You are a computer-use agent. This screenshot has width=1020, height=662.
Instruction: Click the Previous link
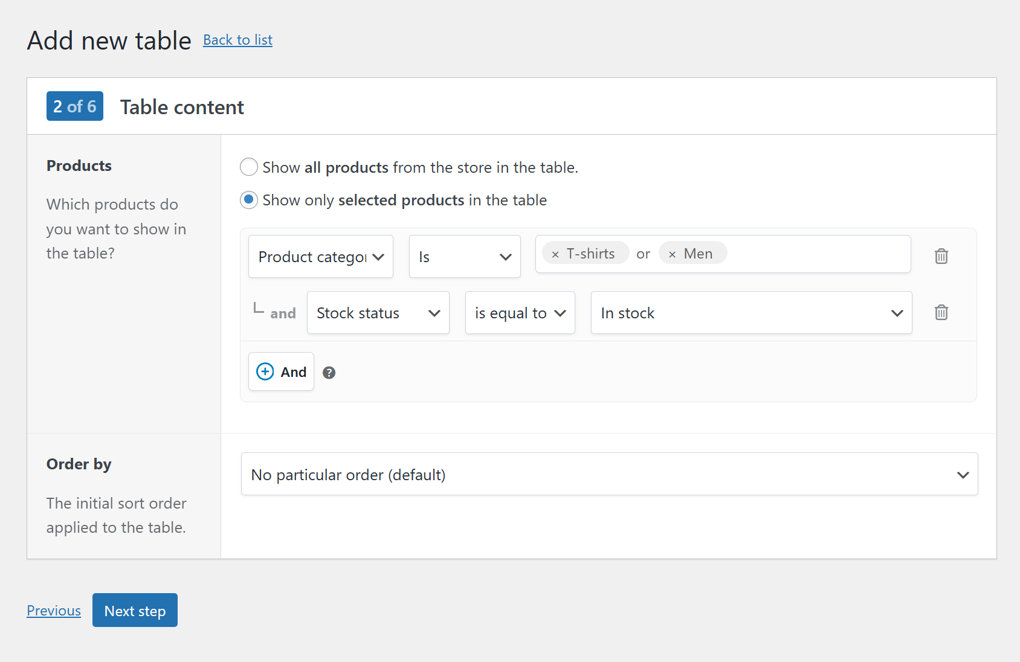pyautogui.click(x=53, y=610)
